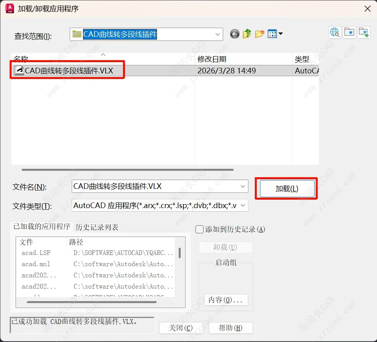Click the Search the Web globe icon

pos(335,32)
